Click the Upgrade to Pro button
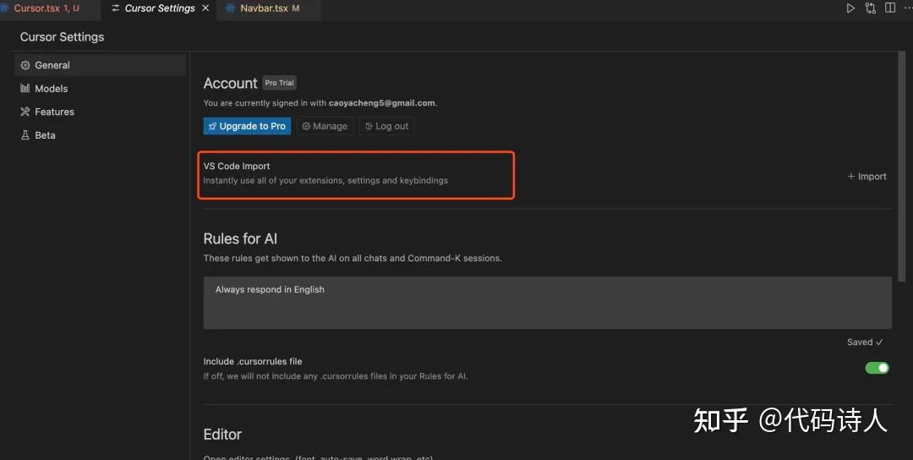The image size is (913, 460). [x=247, y=126]
